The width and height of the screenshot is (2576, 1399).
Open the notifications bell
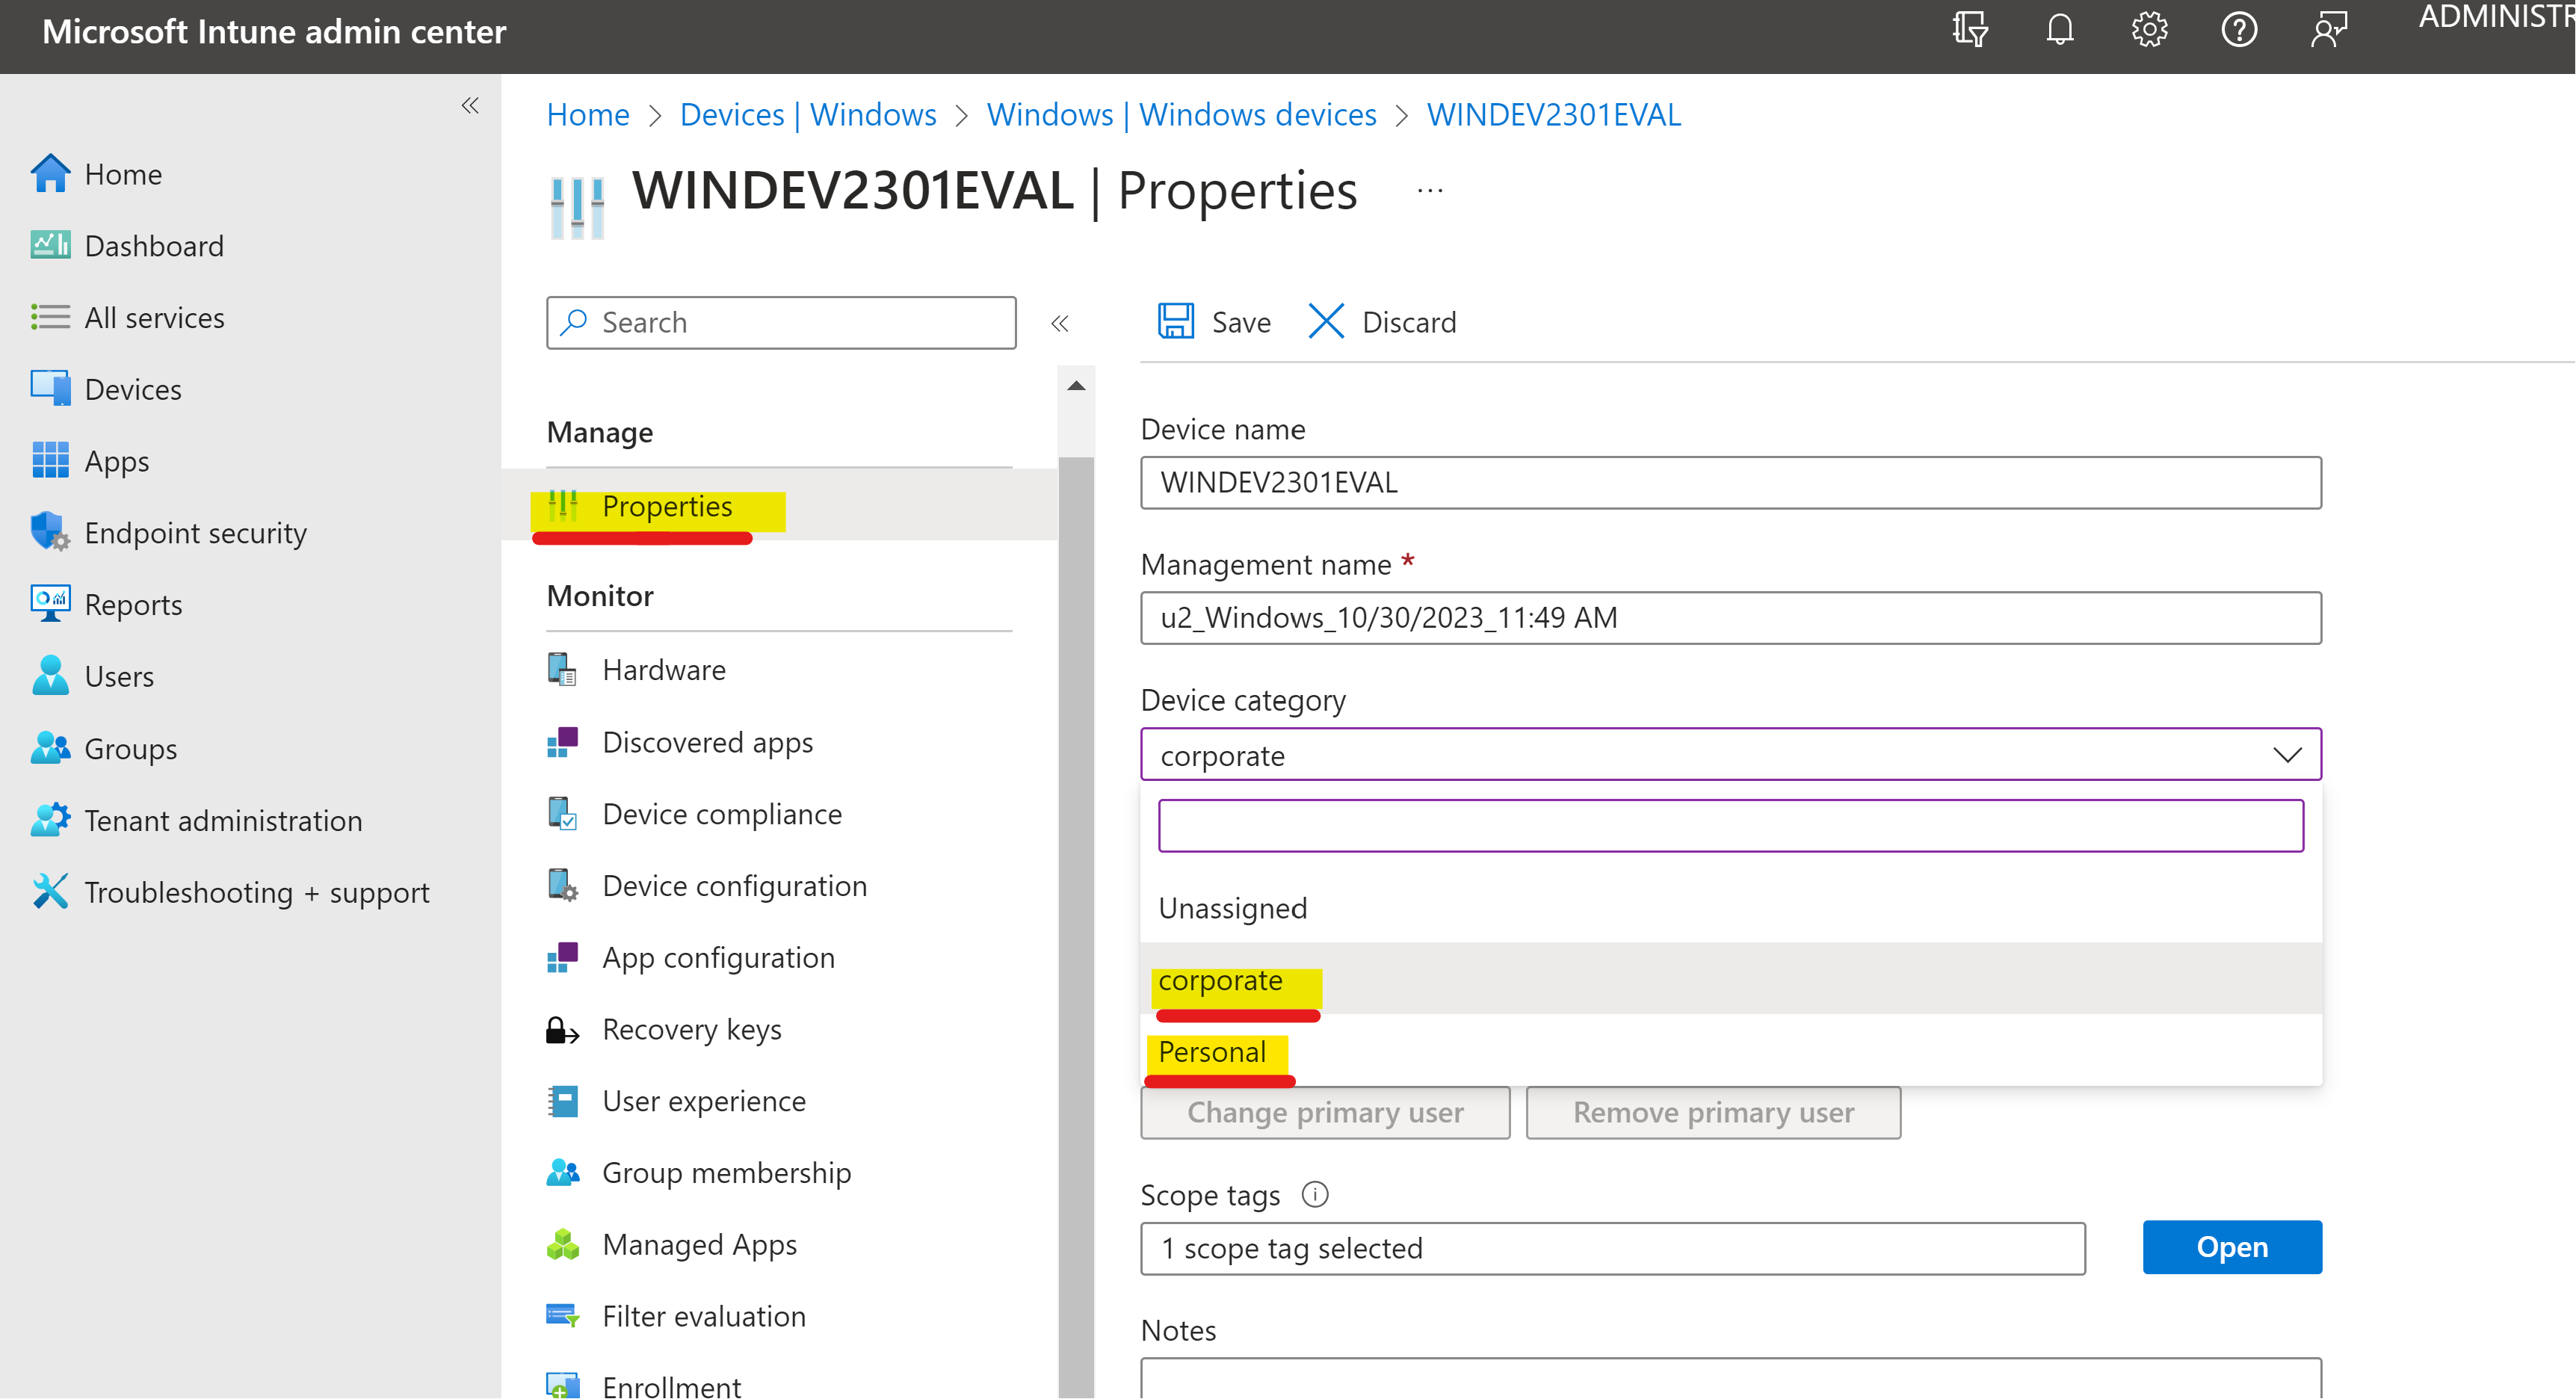[x=2060, y=30]
